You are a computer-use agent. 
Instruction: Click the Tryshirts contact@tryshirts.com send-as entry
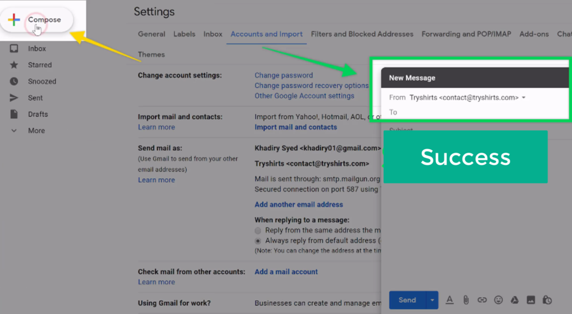312,163
